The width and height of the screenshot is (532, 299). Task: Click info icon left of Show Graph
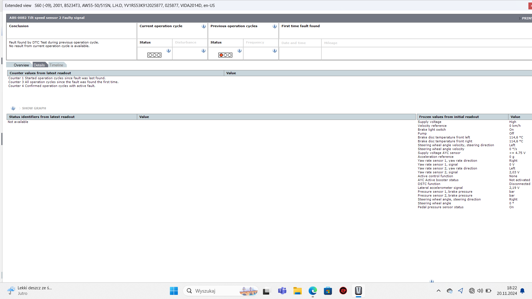[13, 108]
